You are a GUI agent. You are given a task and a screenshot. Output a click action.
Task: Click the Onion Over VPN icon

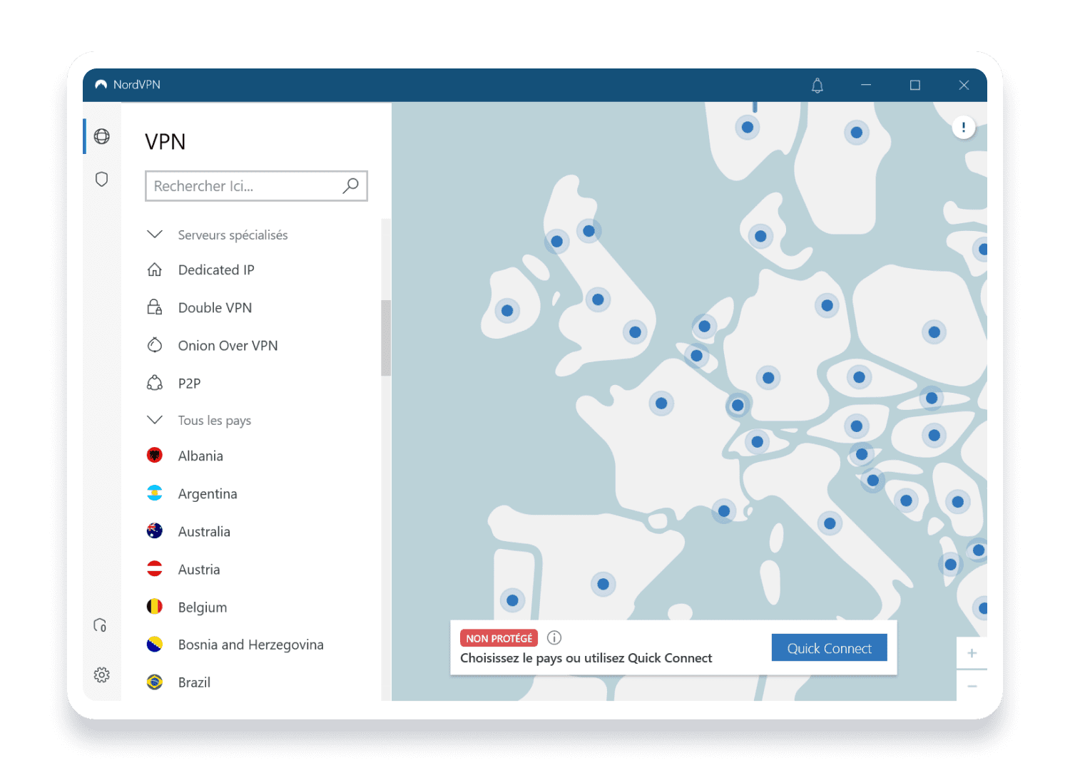tap(155, 345)
